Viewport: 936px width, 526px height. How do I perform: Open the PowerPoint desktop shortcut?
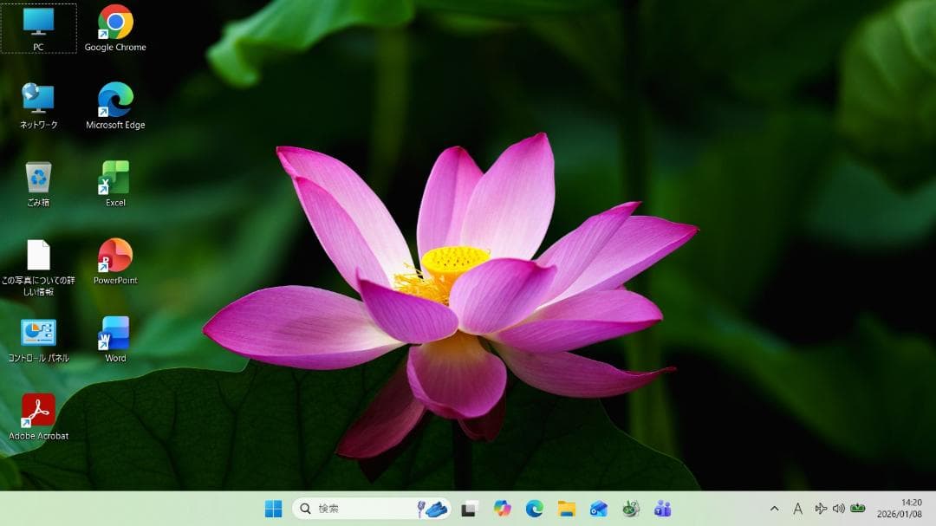click(x=114, y=253)
